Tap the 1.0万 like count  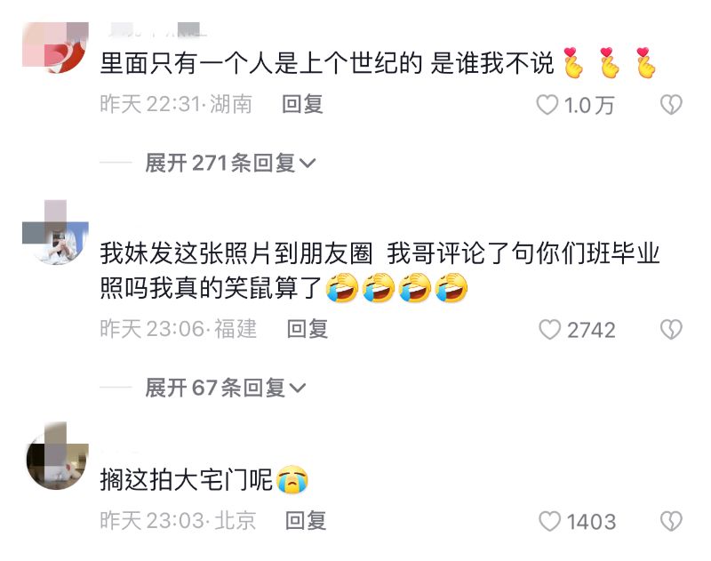tap(589, 105)
